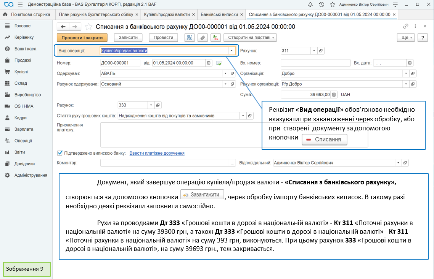434x279 pixels.
Task: Open the 333 account record
Action: click(158, 105)
